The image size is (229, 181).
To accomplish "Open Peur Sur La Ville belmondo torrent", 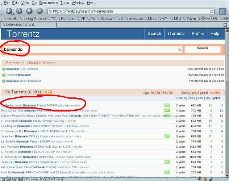I will point(35,110).
